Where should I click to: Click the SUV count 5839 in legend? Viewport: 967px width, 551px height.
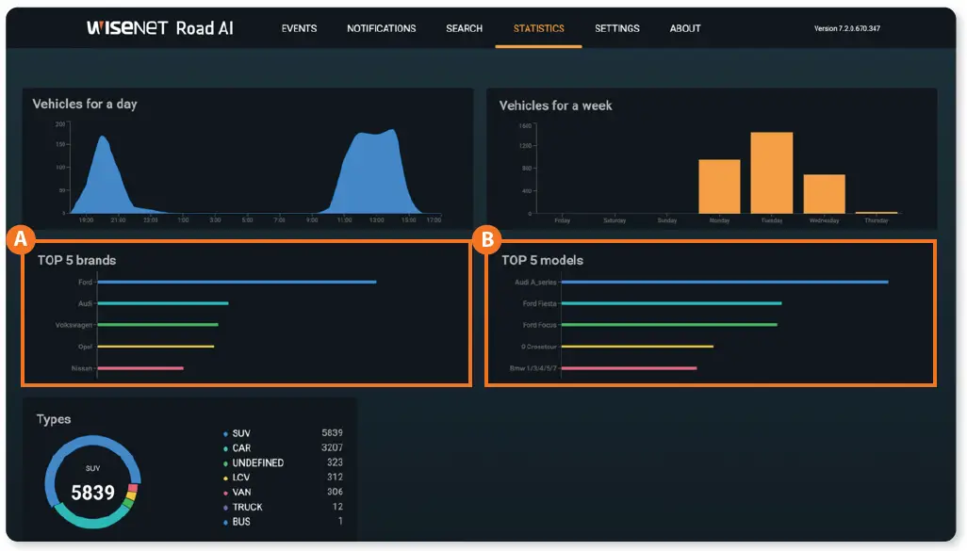pyautogui.click(x=332, y=432)
